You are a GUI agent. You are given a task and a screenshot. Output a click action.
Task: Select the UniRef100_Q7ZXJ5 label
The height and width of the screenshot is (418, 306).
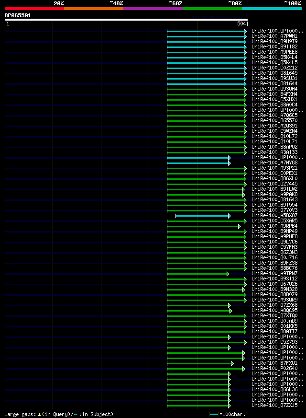click(274, 406)
